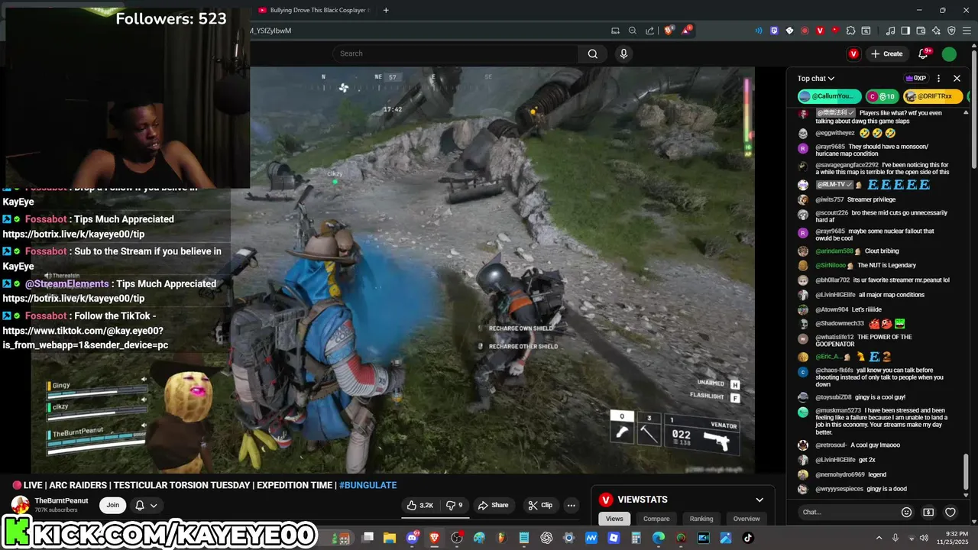Viewport: 978px width, 550px height.
Task: Select the Views tab in Viewstats
Action: 614,519
